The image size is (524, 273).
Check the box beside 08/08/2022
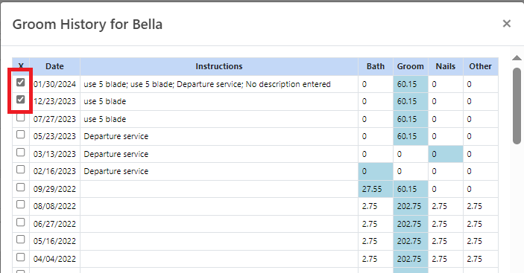[x=21, y=205]
